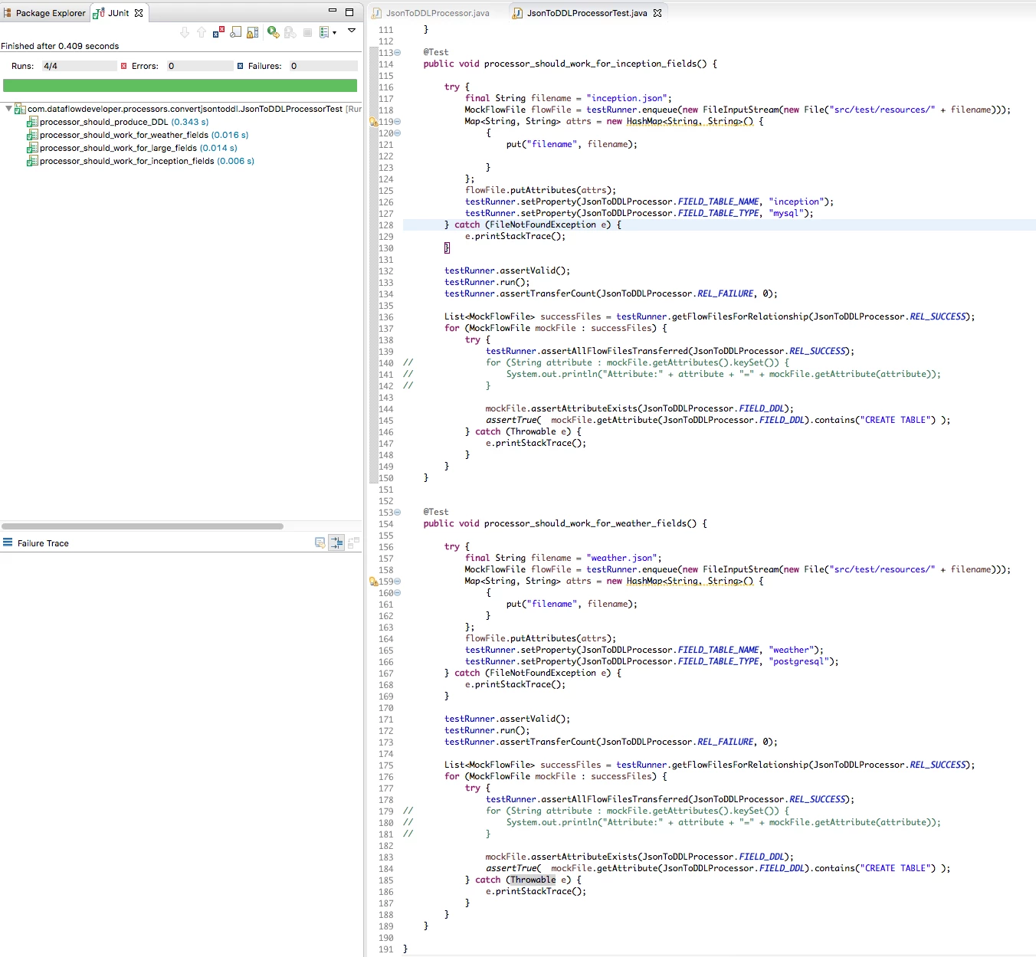Open the JsonToDDLProcessor.java editor tab
Screen dimensions: 1036x957
[x=431, y=13]
